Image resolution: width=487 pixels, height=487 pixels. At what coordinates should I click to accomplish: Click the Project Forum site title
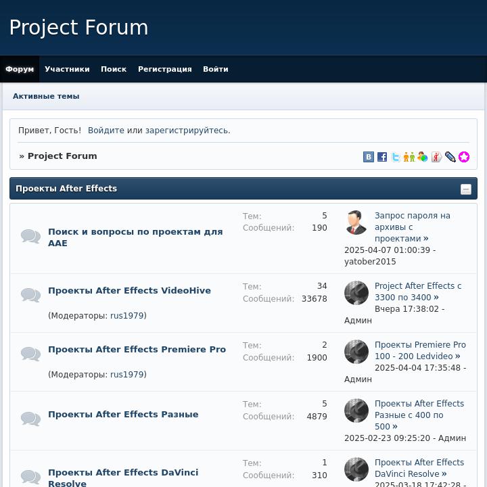(78, 27)
